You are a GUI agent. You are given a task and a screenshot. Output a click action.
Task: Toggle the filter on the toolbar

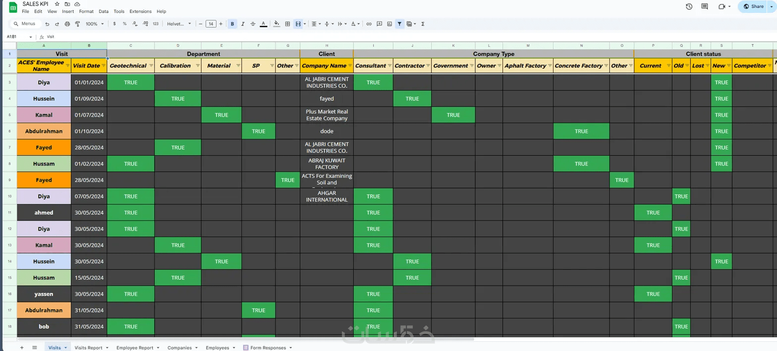(399, 24)
